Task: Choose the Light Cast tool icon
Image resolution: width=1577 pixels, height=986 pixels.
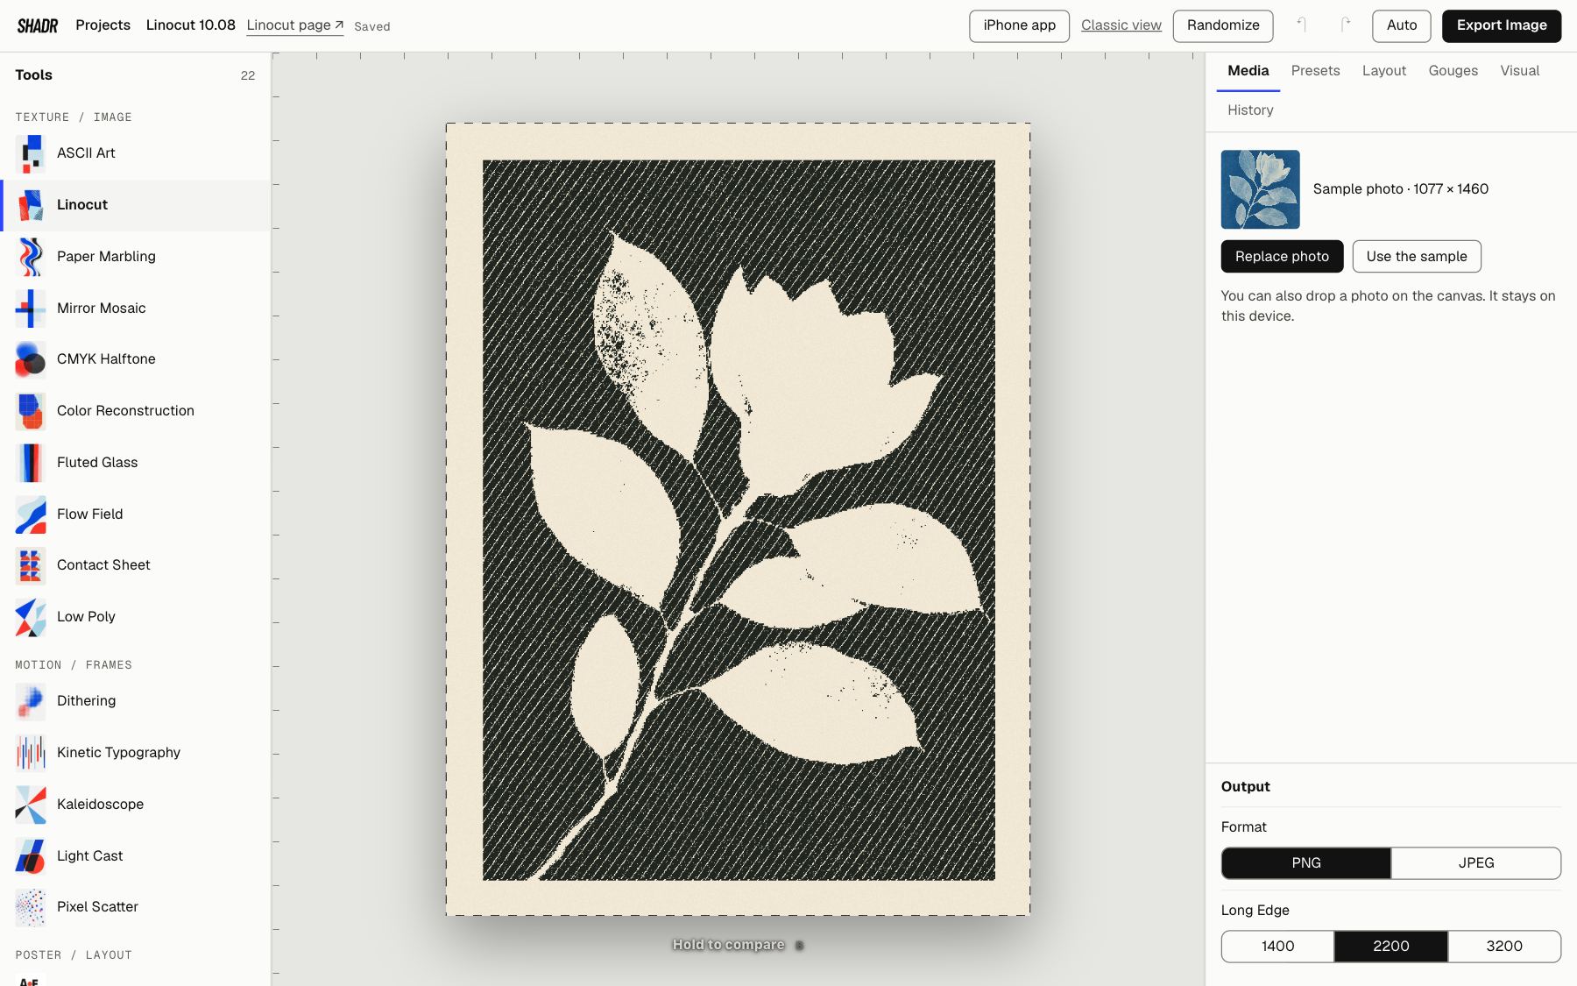Action: click(x=31, y=856)
